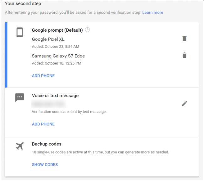Image resolution: width=204 pixels, height=181 pixels.
Task: Select the Google Pixel XL entry
Action: [x=48, y=39]
